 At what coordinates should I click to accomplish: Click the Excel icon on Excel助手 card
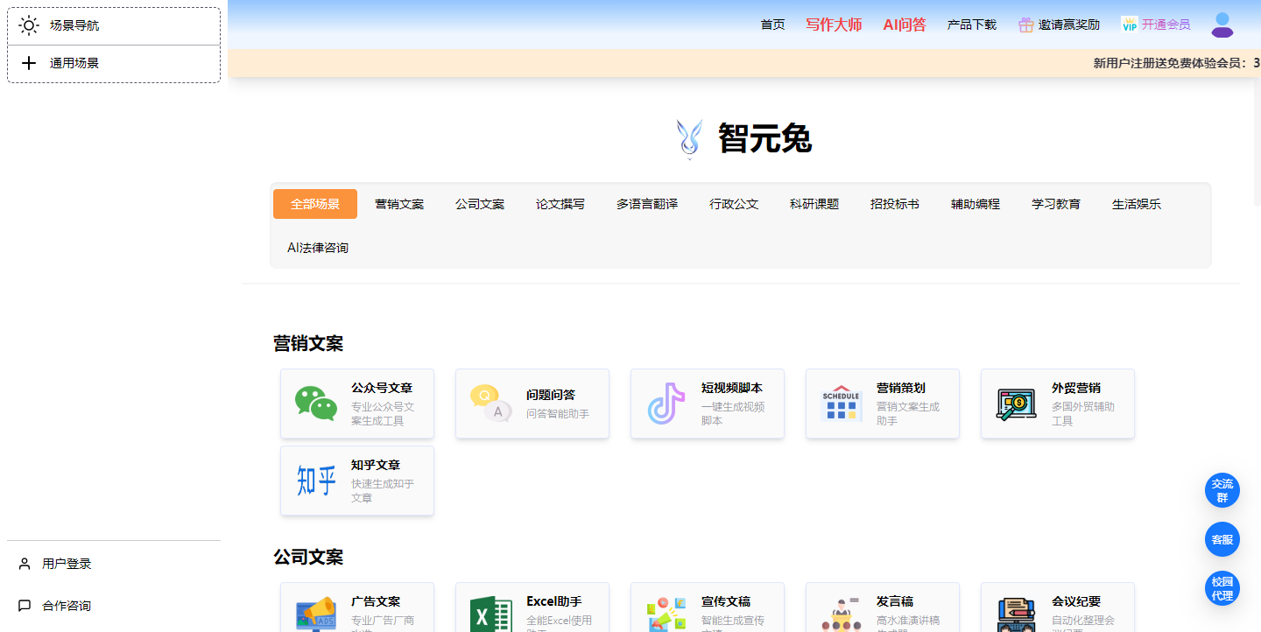tap(491, 614)
